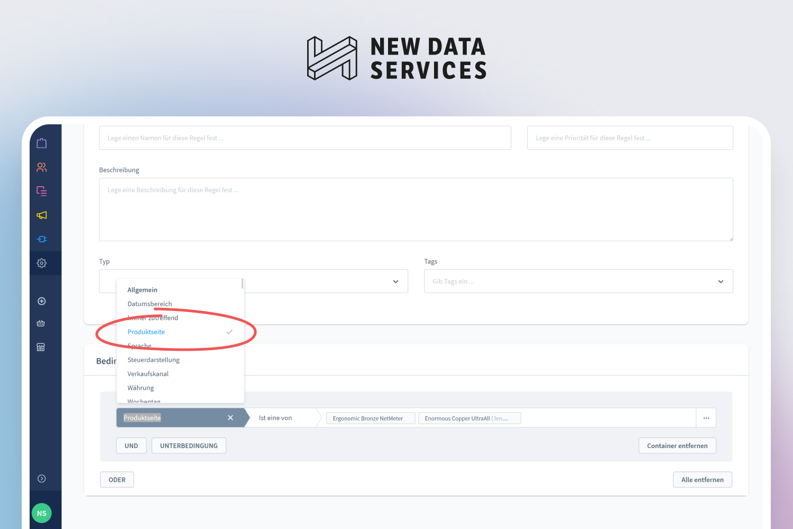The width and height of the screenshot is (793, 529).
Task: Expand the Typ dropdown chevron
Action: pos(395,281)
